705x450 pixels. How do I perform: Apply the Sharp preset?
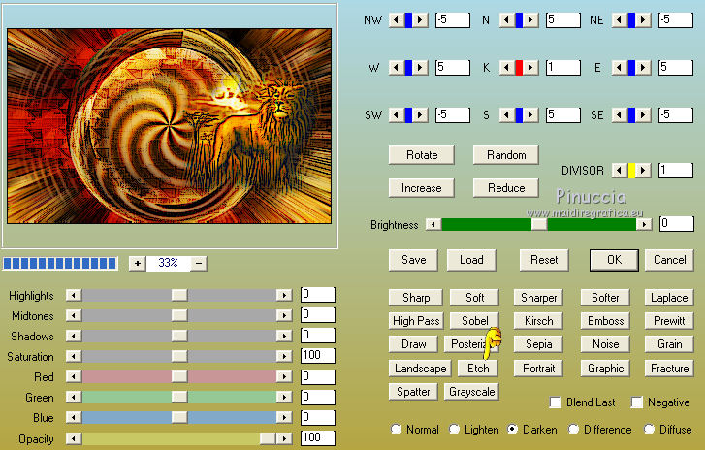pyautogui.click(x=416, y=298)
